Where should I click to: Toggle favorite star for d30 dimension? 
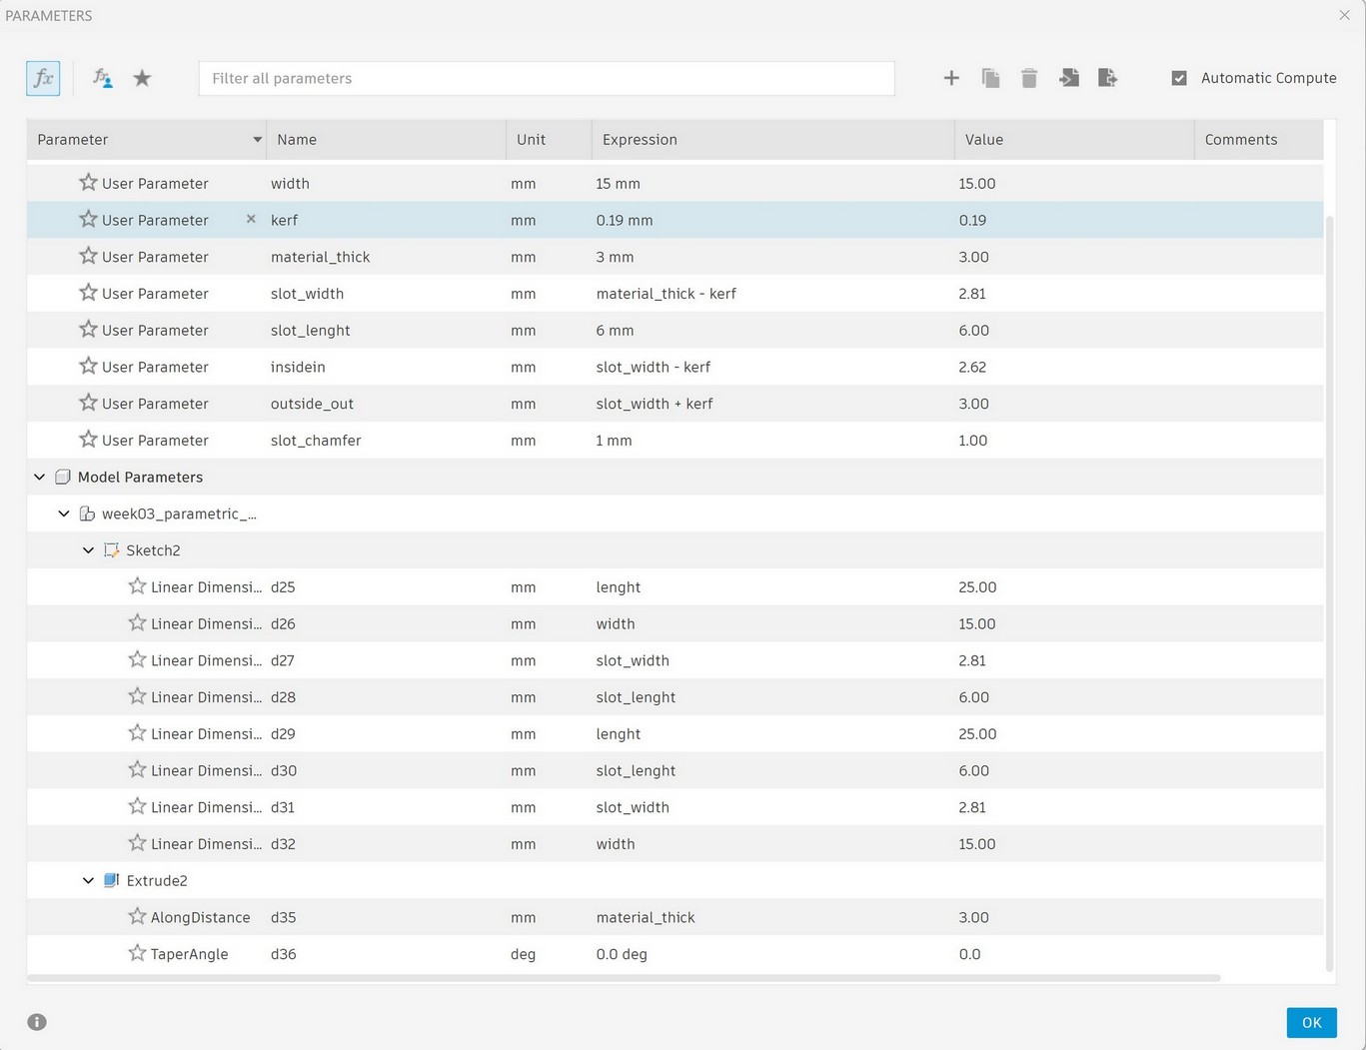tap(137, 769)
